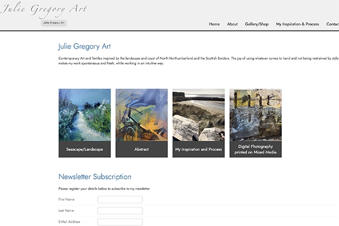Image resolution: width=339 pixels, height=226 pixels.
Task: Click the small Julie Gregory Art tooltip label
Action: coord(54,23)
